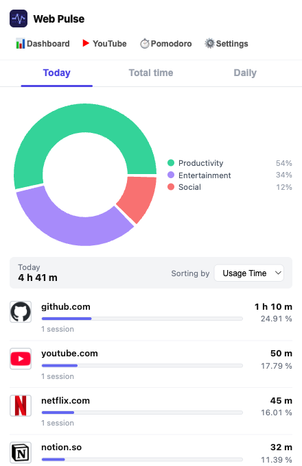Click the Netflix N favicon
The width and height of the screenshot is (302, 466).
[x=21, y=406]
